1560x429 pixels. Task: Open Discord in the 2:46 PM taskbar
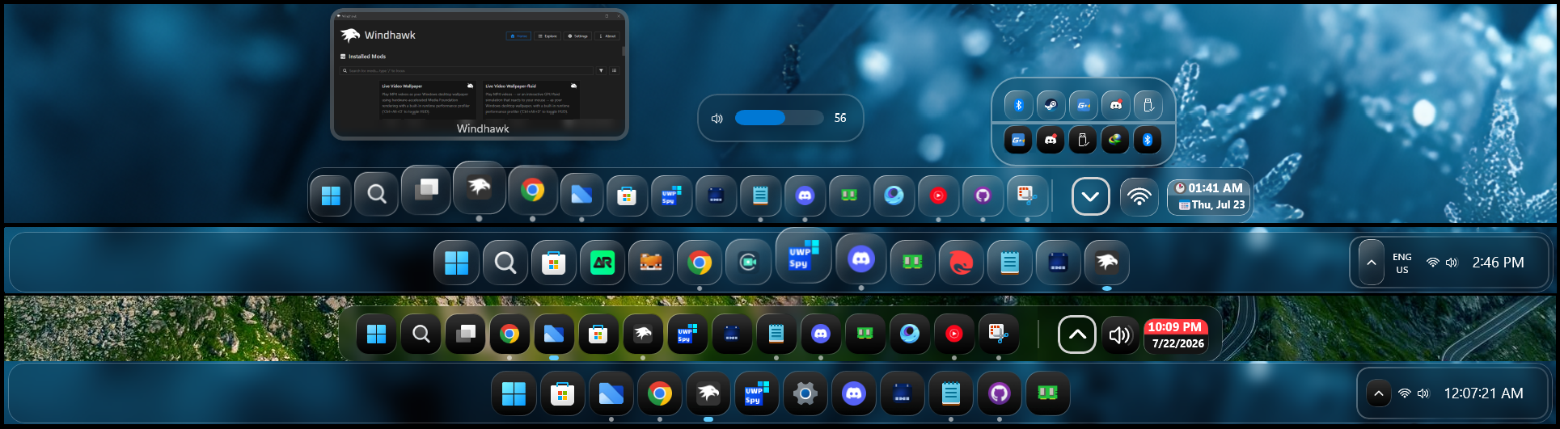861,259
